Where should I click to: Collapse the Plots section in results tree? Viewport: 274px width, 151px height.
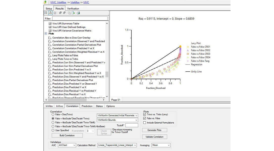click(x=46, y=33)
